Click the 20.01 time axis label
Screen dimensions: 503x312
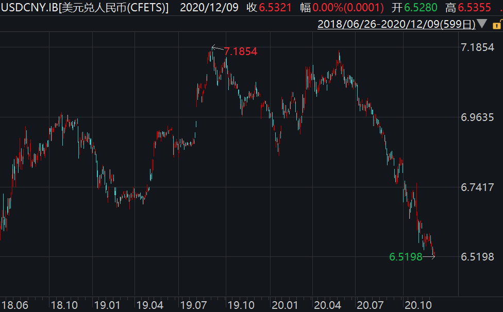pyautogui.click(x=285, y=305)
